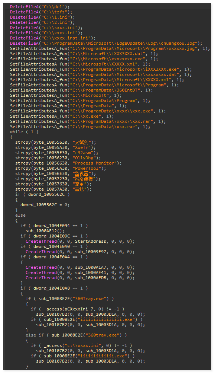Select the "C:\\tzfz" string
Screen dimensions: 214x373
(55, 12)
